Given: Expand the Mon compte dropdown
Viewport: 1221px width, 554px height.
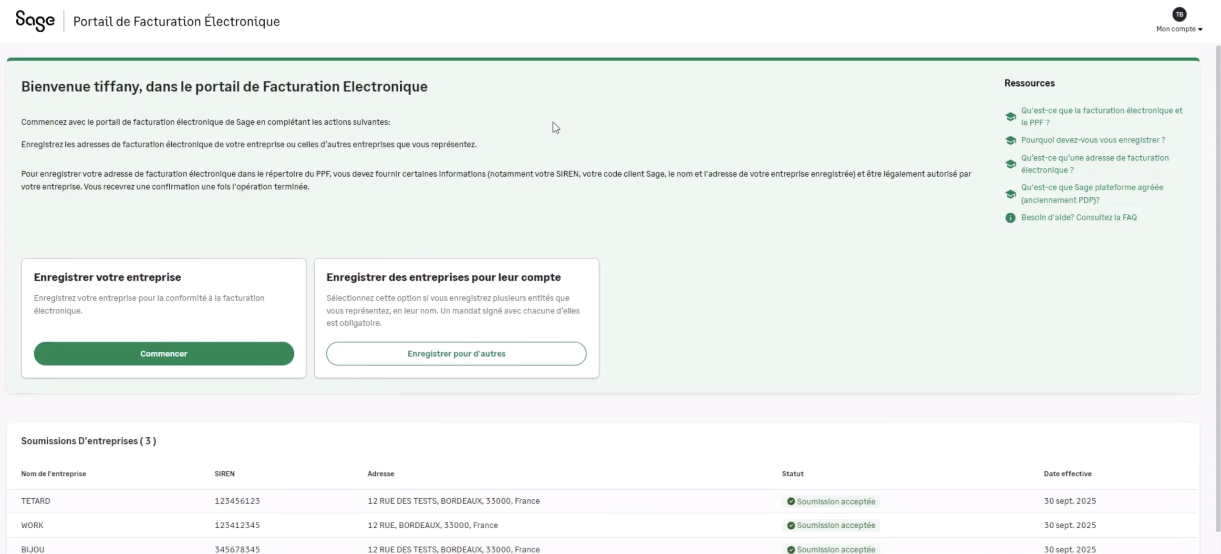Looking at the screenshot, I should (x=1179, y=29).
